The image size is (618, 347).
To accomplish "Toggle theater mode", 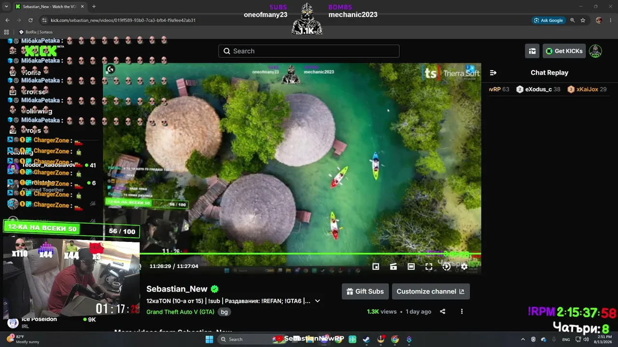I will pyautogui.click(x=411, y=267).
